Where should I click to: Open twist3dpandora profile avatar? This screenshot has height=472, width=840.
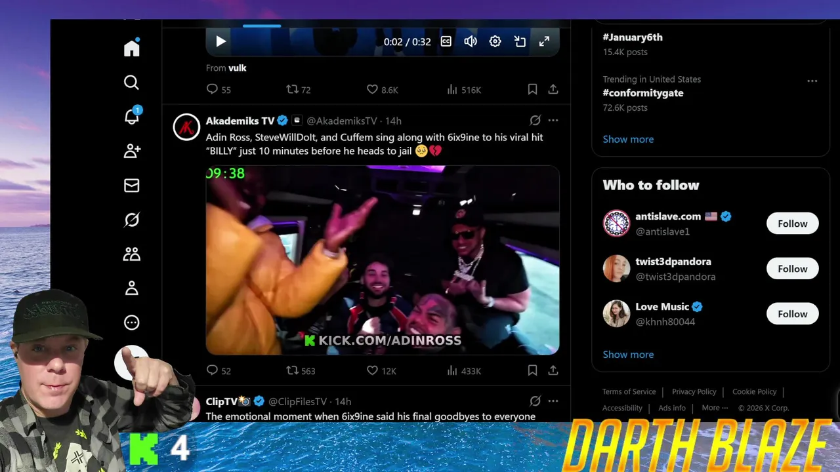(616, 269)
